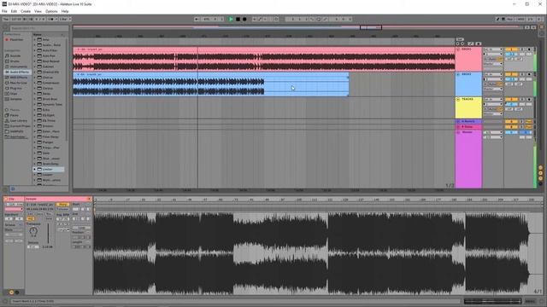Open the View menu
The width and height of the screenshot is (547, 307).
(38, 11)
